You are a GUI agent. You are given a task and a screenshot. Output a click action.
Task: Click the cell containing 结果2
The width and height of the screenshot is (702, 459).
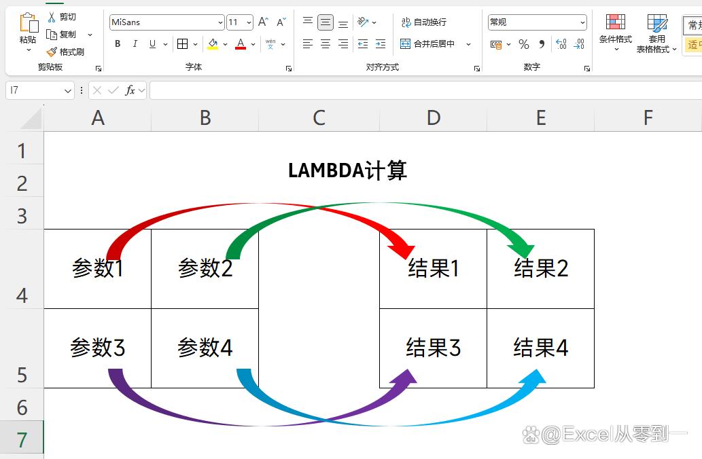click(541, 269)
